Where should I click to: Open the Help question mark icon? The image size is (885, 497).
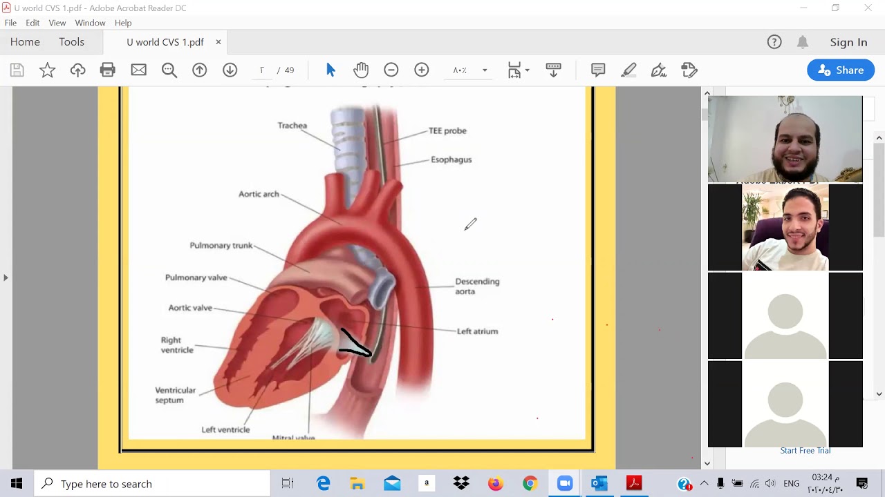coord(774,42)
